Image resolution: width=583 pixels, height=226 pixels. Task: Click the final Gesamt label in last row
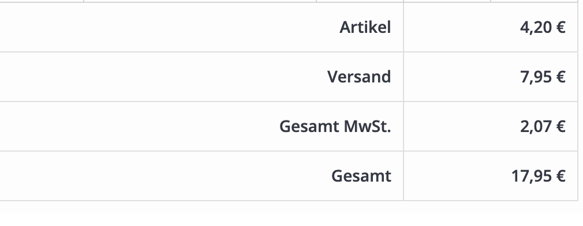pyautogui.click(x=361, y=176)
